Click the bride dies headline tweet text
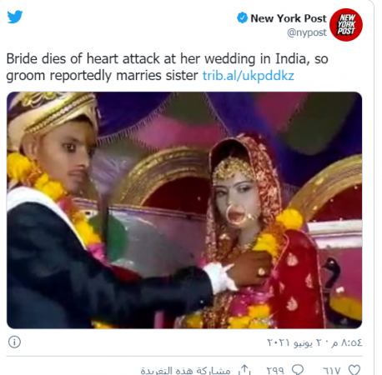 point(167,67)
